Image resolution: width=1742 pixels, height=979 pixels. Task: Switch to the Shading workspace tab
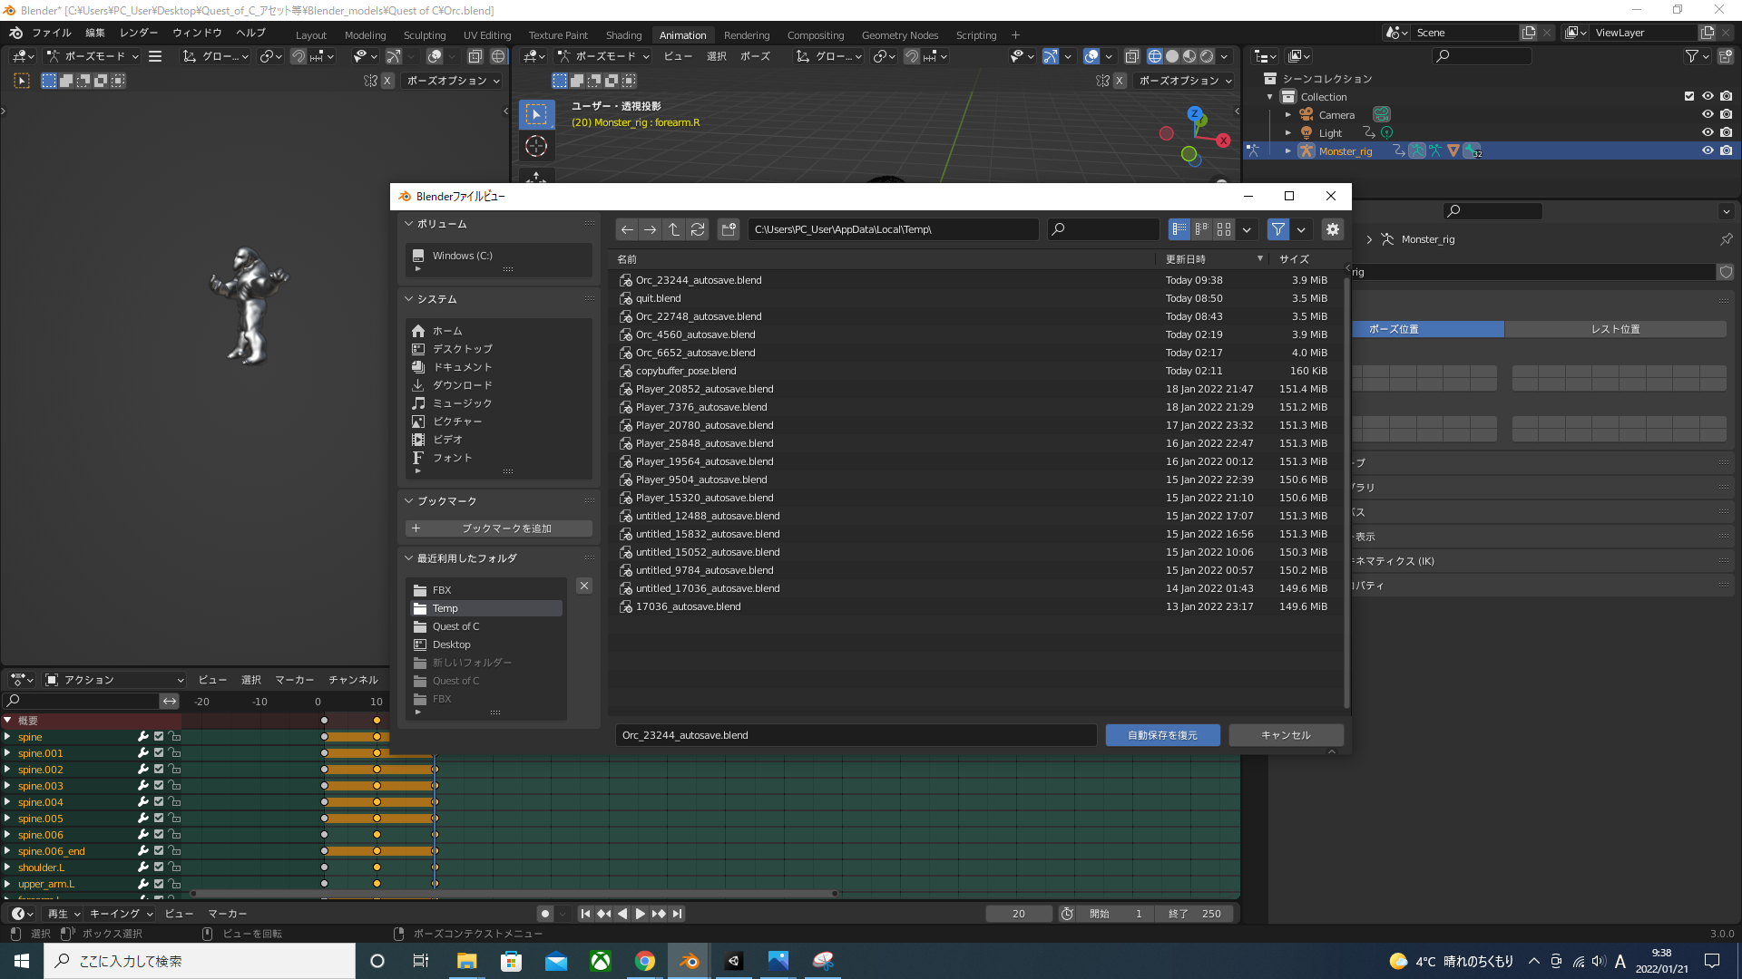[623, 35]
